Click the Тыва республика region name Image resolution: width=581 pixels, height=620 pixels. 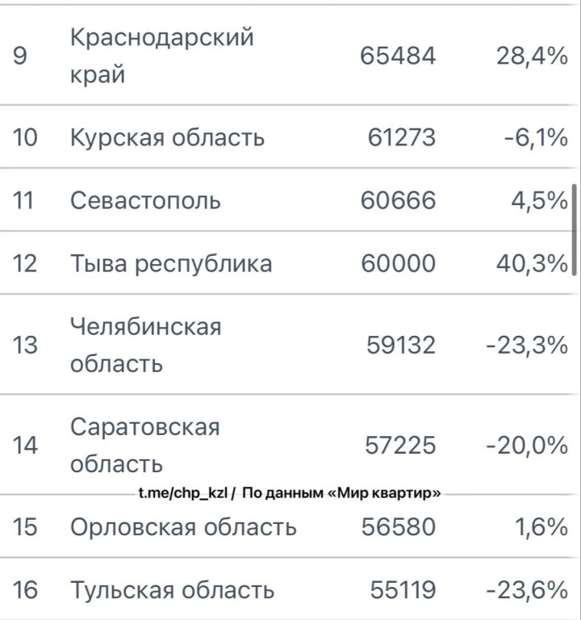171,264
